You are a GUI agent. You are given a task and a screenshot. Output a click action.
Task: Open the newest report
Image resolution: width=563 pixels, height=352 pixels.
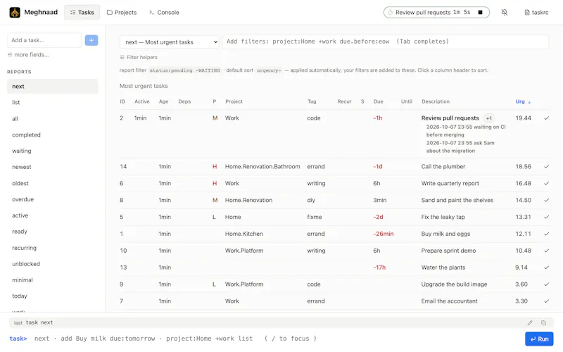[52, 167]
